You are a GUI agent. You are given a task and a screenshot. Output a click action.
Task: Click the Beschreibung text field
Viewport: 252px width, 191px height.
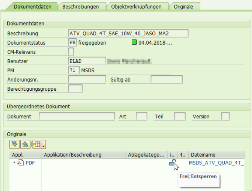click(x=128, y=34)
